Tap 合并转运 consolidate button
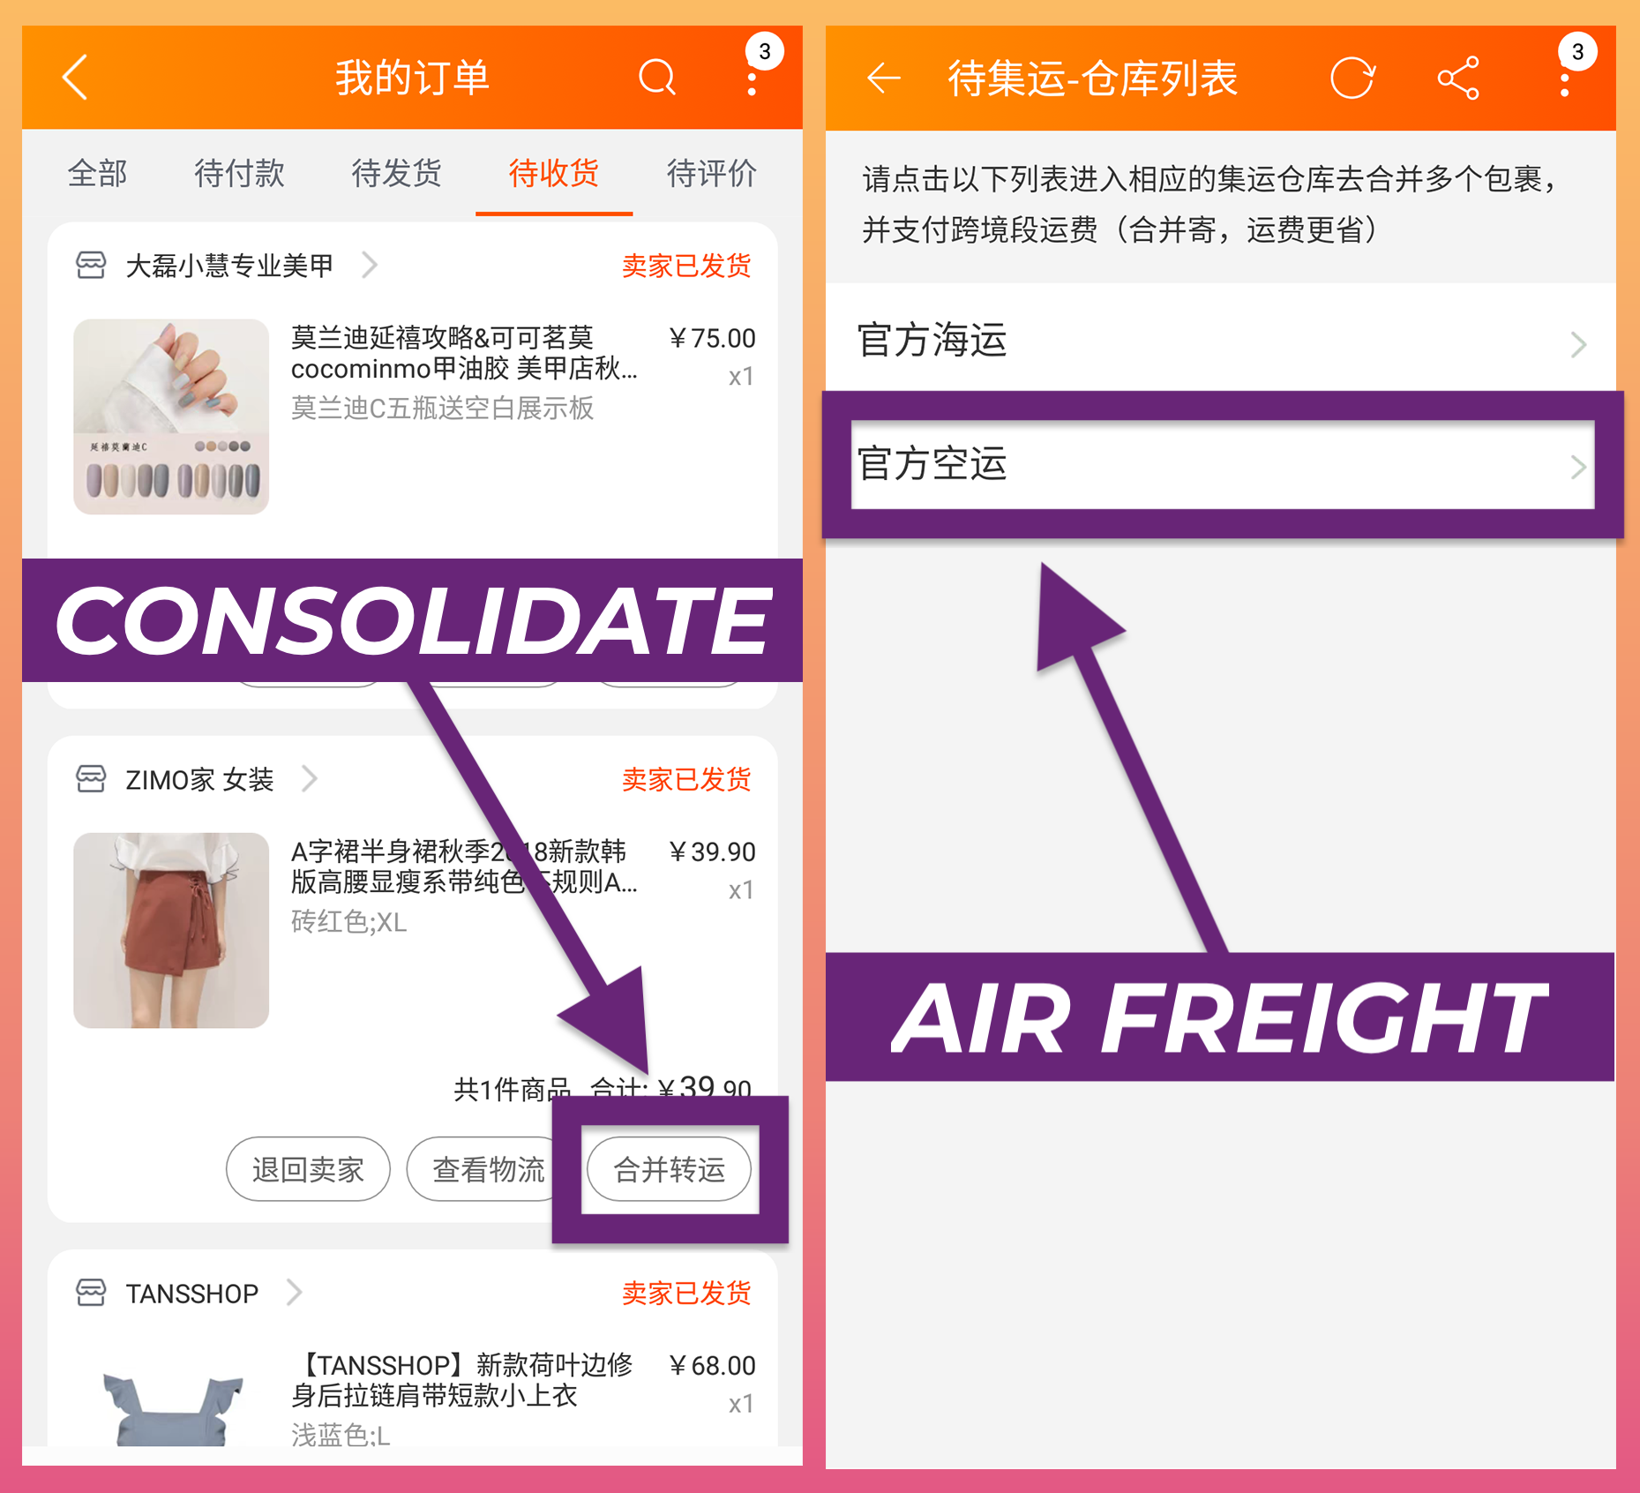This screenshot has width=1640, height=1493. pos(670,1169)
